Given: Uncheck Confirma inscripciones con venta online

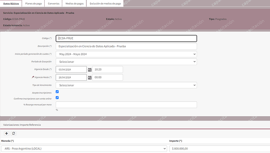Looking at the screenshot, I should (57, 98).
